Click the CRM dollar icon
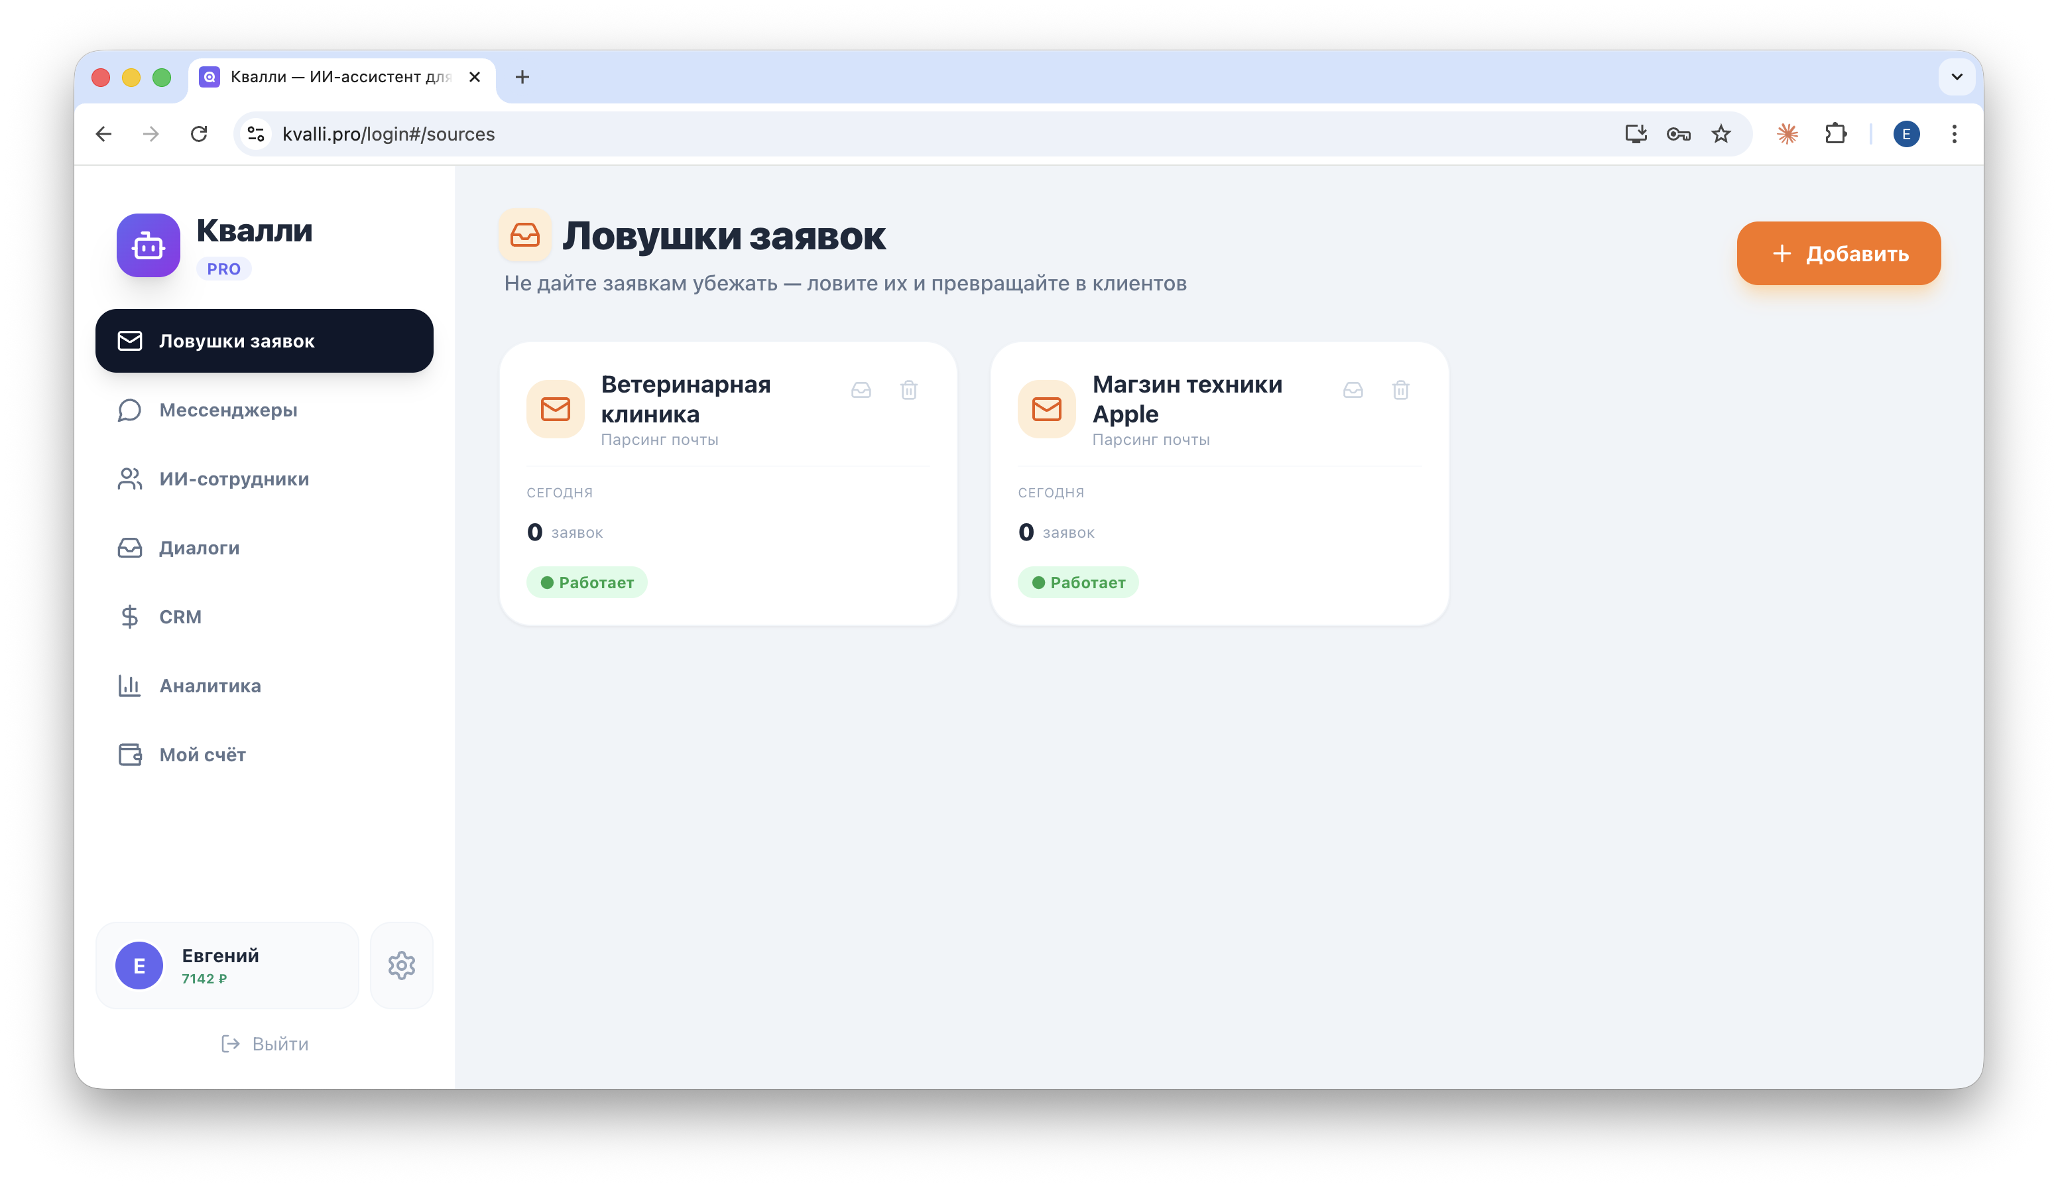 tap(129, 616)
